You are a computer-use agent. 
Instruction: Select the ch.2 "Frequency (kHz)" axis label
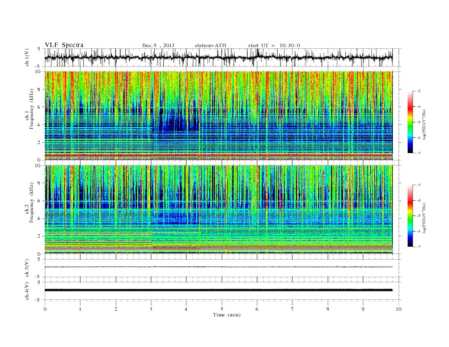[32, 202]
